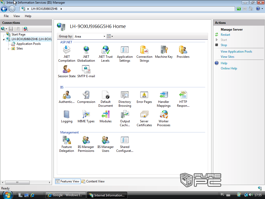Viewport: 265px width, 199px height.
Task: Click the Create New Connection icon in Connections
Action: pyautogui.click(x=4, y=29)
